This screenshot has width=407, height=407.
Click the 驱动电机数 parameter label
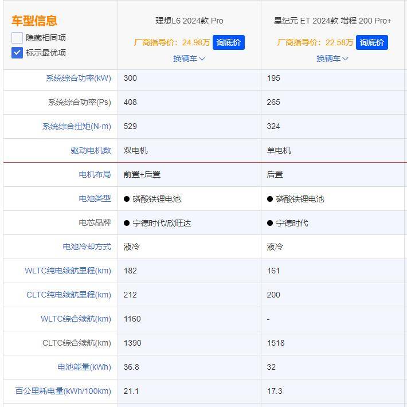[x=91, y=150]
